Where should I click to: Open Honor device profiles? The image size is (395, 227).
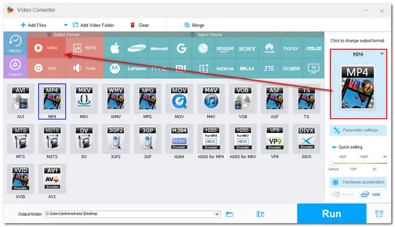(291, 48)
